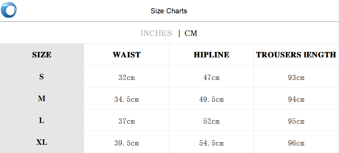Click the Size Charts title
Screen dimensions: 339x153
point(169,11)
